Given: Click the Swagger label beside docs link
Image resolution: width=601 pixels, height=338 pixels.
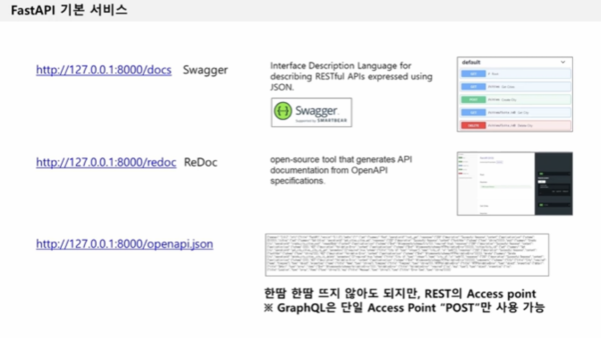Looking at the screenshot, I should pyautogui.click(x=205, y=70).
